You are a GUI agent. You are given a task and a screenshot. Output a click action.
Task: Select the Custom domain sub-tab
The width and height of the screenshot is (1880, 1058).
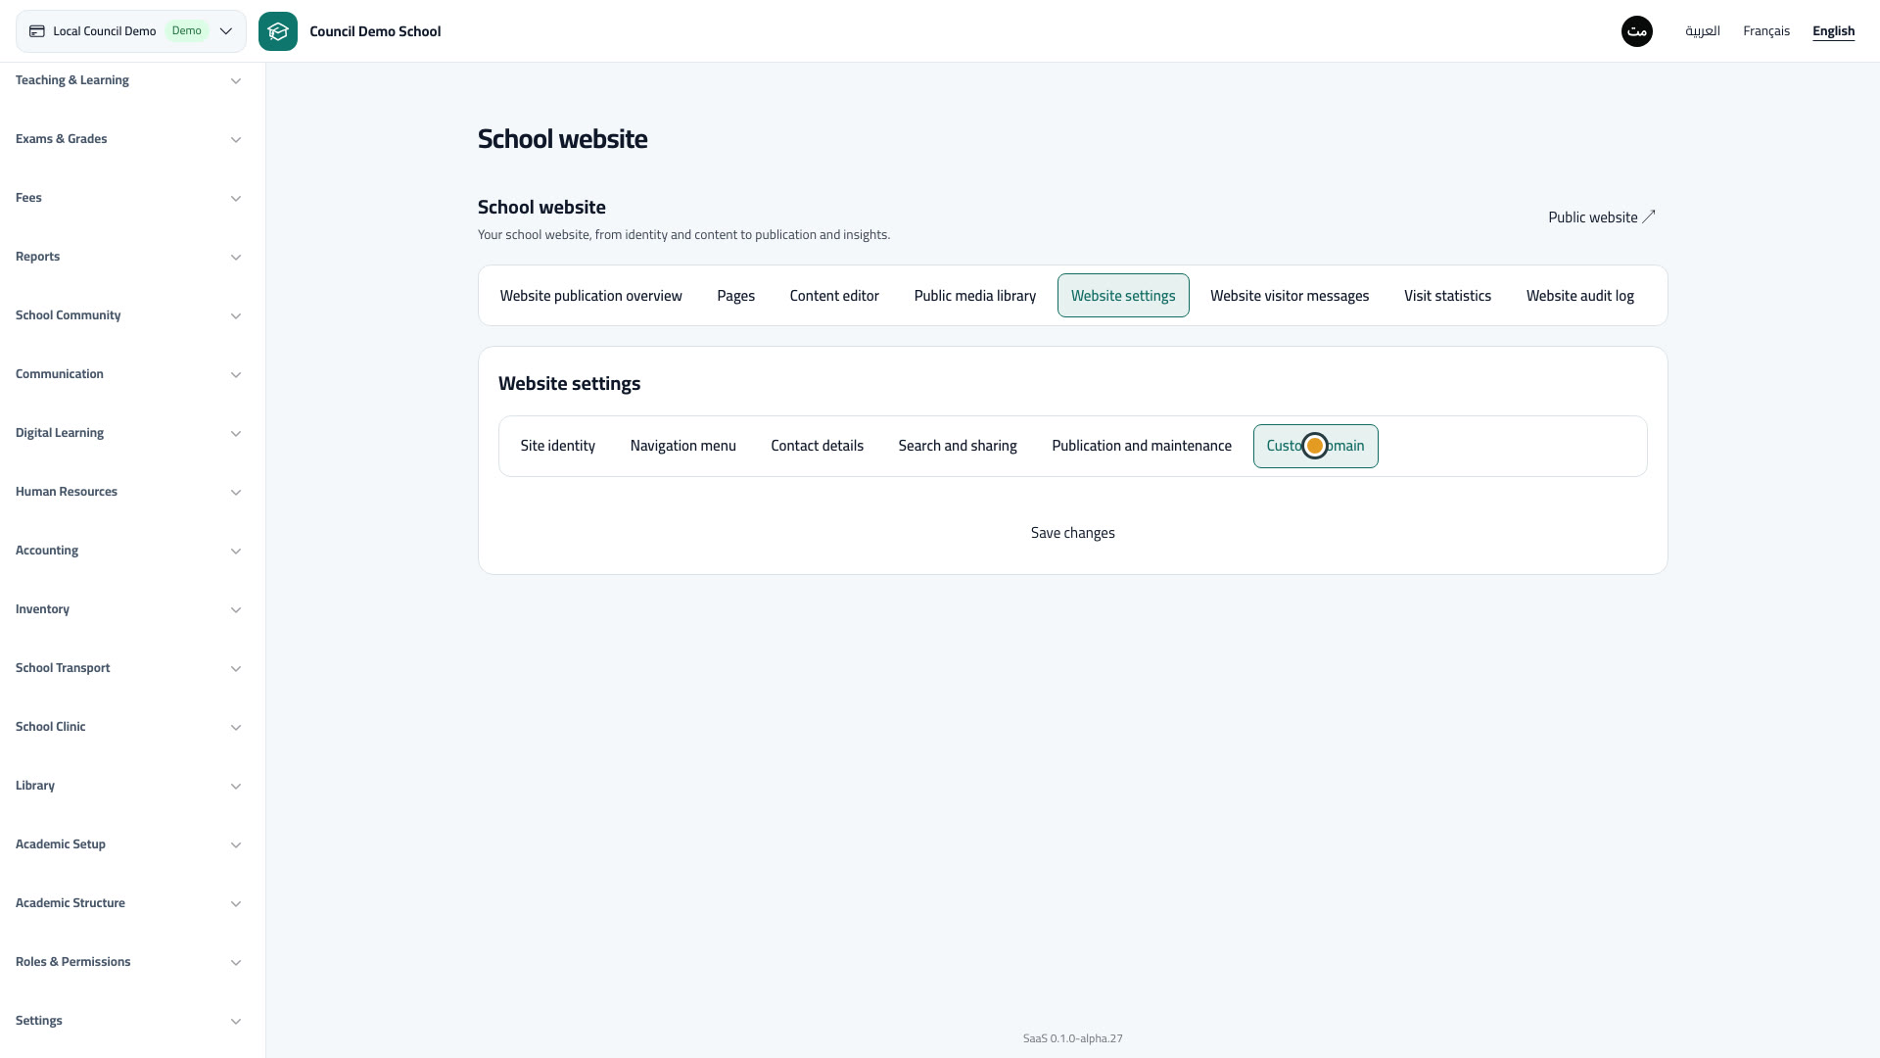click(x=1315, y=446)
